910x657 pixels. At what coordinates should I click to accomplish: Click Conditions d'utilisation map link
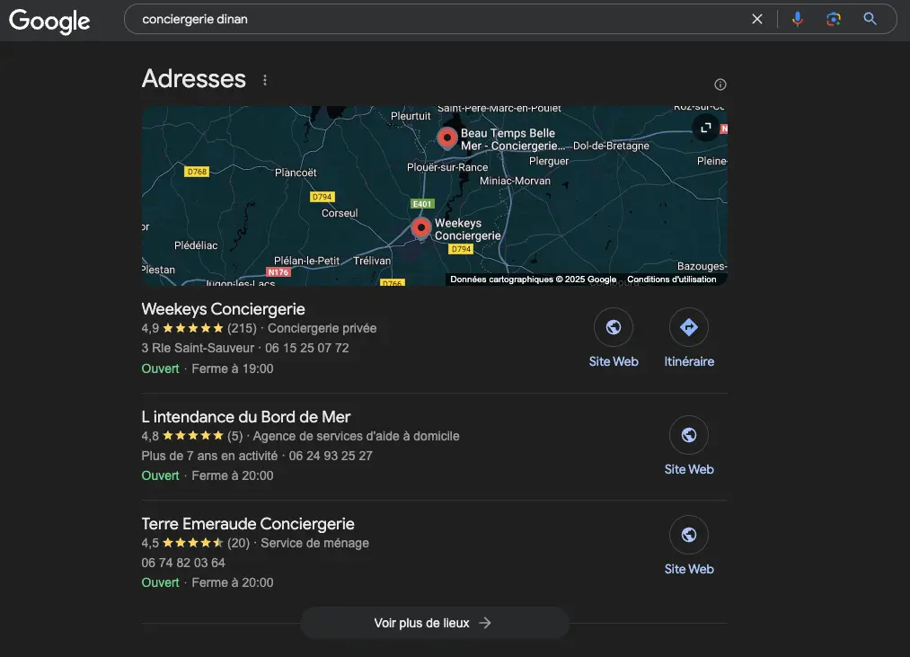point(671,280)
